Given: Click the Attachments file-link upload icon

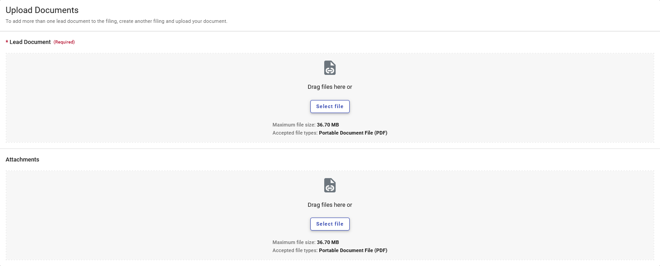Looking at the screenshot, I should tap(330, 185).
